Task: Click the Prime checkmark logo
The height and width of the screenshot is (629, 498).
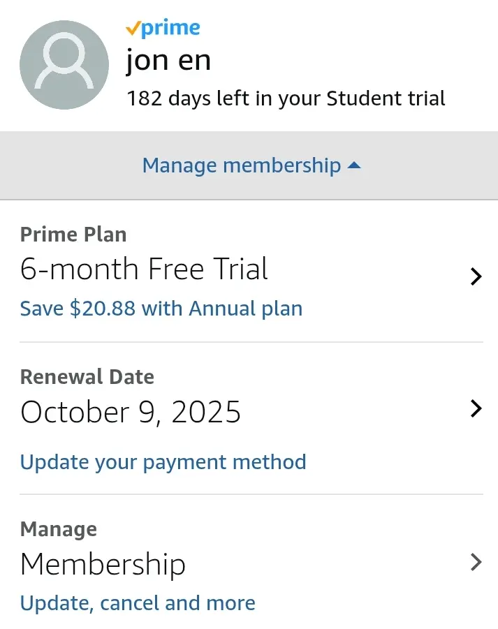Action: click(x=163, y=29)
